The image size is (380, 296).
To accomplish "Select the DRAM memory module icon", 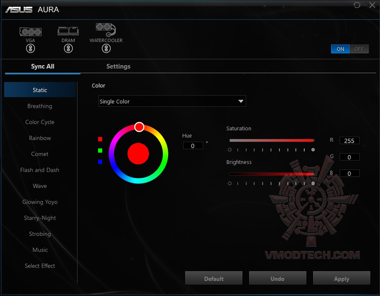I will point(68,31).
